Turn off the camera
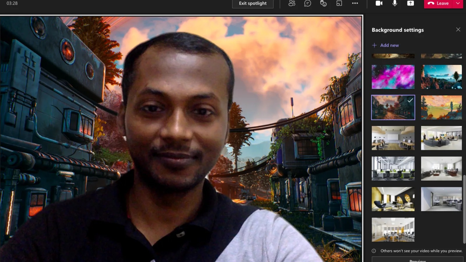Image resolution: width=466 pixels, height=262 pixels. click(x=379, y=3)
